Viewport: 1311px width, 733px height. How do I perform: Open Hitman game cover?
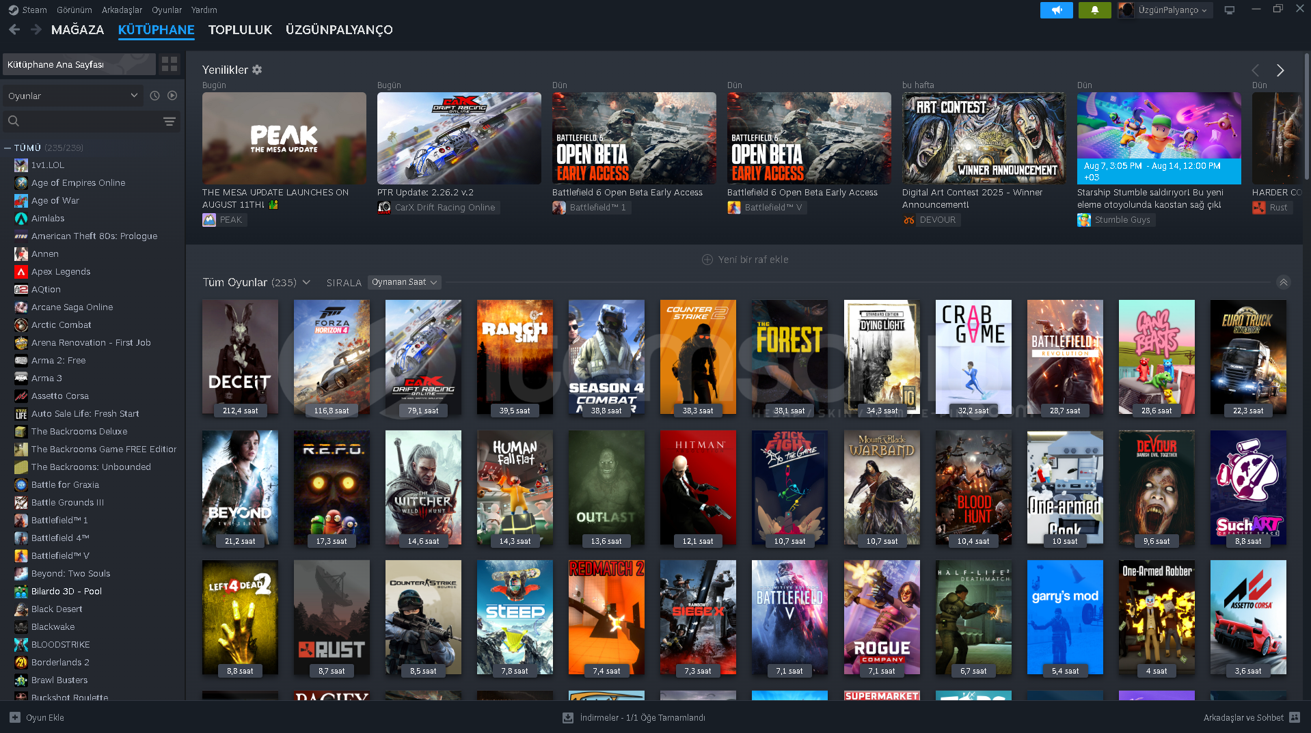(x=698, y=487)
